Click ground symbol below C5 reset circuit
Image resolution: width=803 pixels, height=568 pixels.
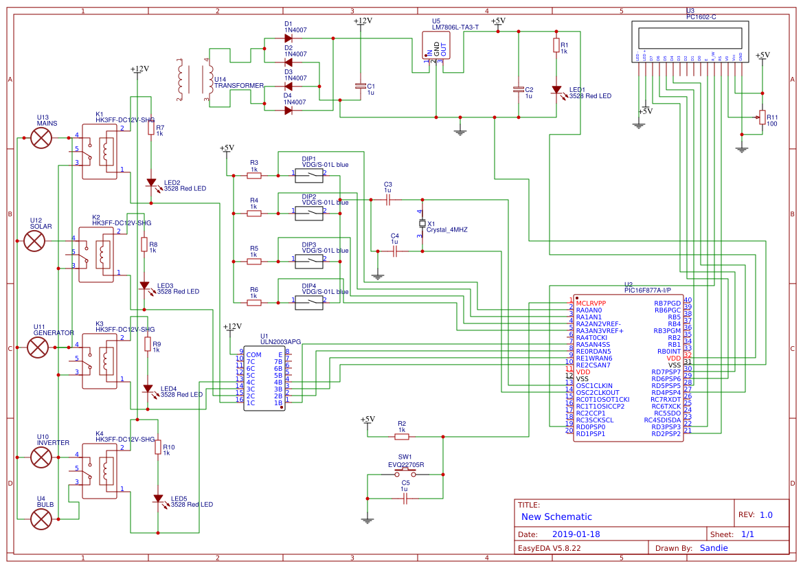pos(367,521)
